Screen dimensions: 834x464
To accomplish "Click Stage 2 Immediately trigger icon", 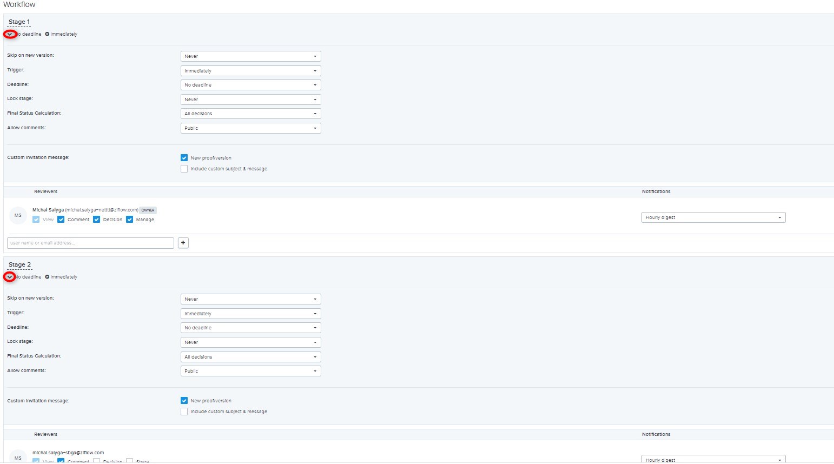I will point(47,277).
